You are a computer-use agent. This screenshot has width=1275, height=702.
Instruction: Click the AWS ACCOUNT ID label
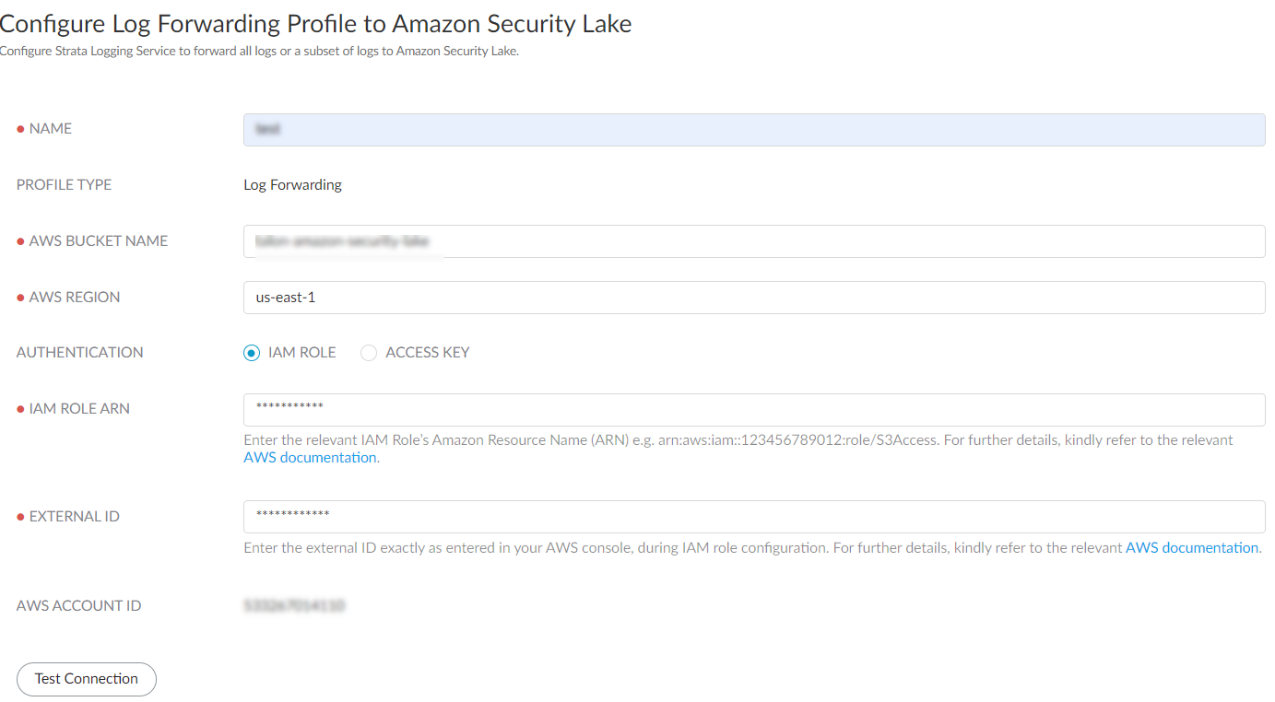tap(78, 606)
